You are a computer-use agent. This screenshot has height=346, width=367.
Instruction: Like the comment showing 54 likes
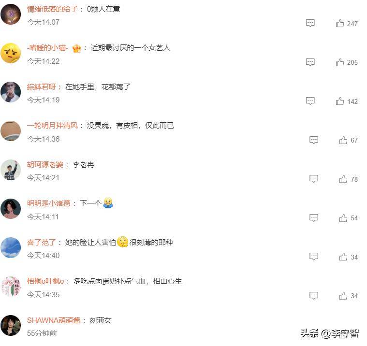pos(343,218)
